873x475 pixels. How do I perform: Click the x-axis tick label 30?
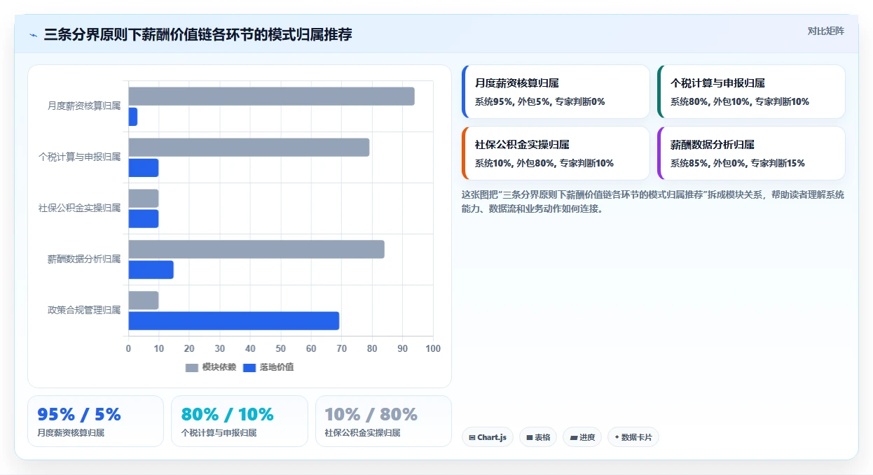pyautogui.click(x=220, y=348)
